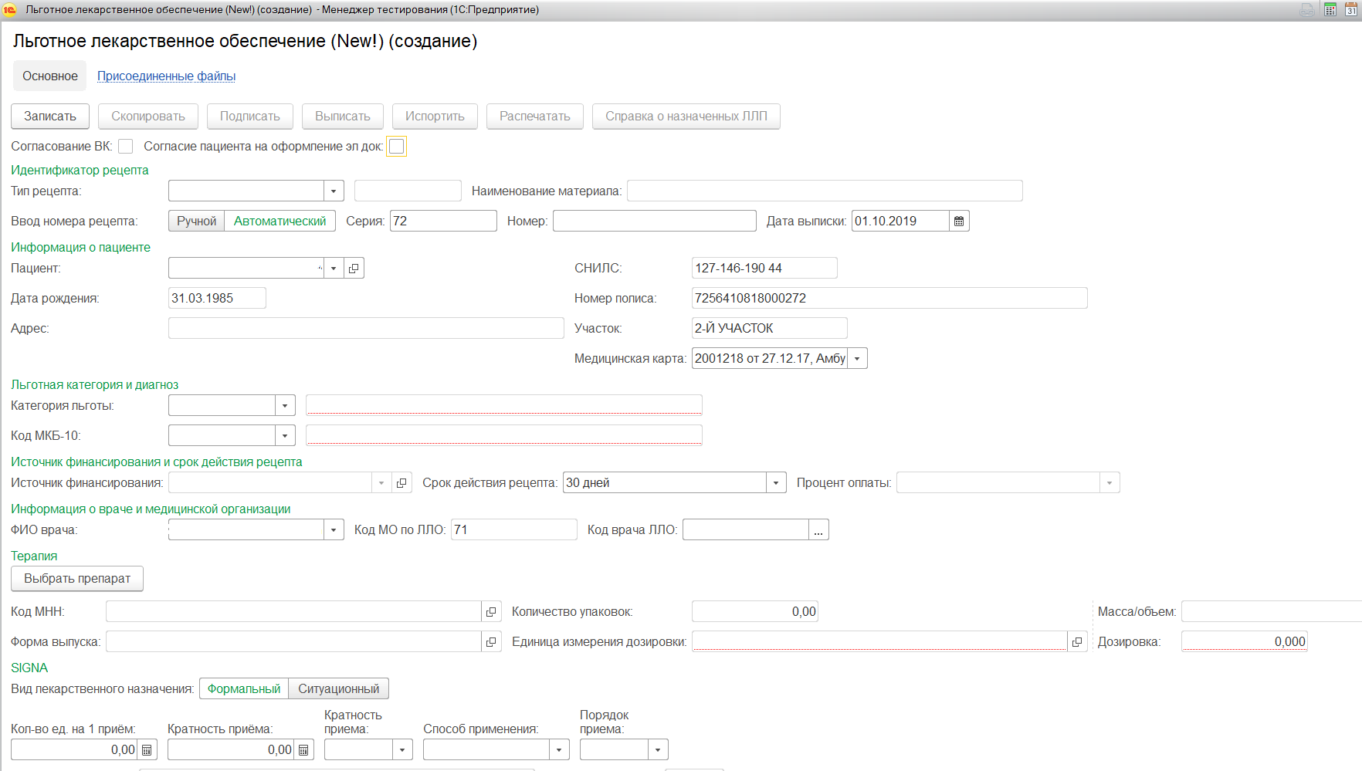
Task: Click the Подписать button
Action: click(250, 116)
